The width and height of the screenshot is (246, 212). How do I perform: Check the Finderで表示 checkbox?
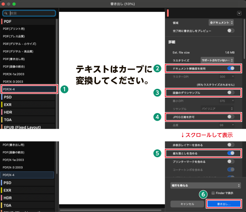[213, 193]
